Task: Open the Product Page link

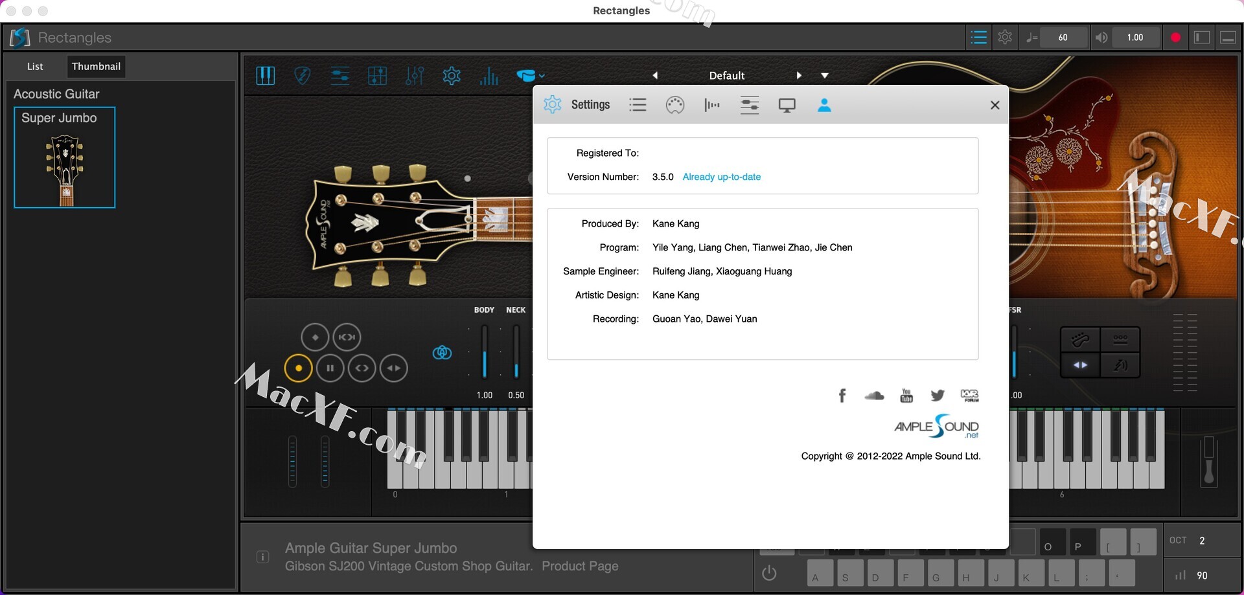Action: [x=580, y=567]
